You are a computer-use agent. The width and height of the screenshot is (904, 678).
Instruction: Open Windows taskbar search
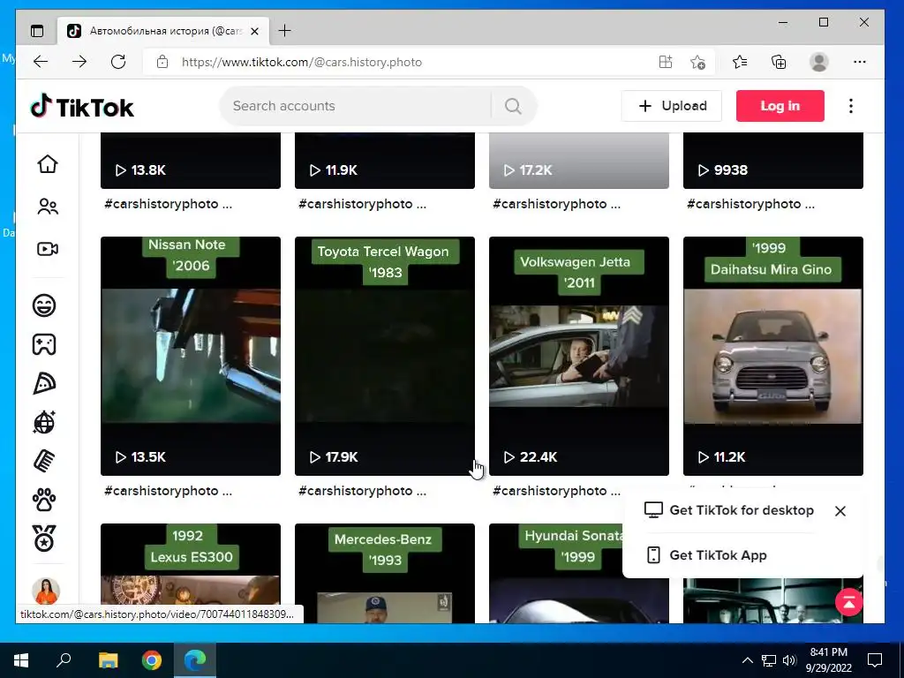(64, 660)
